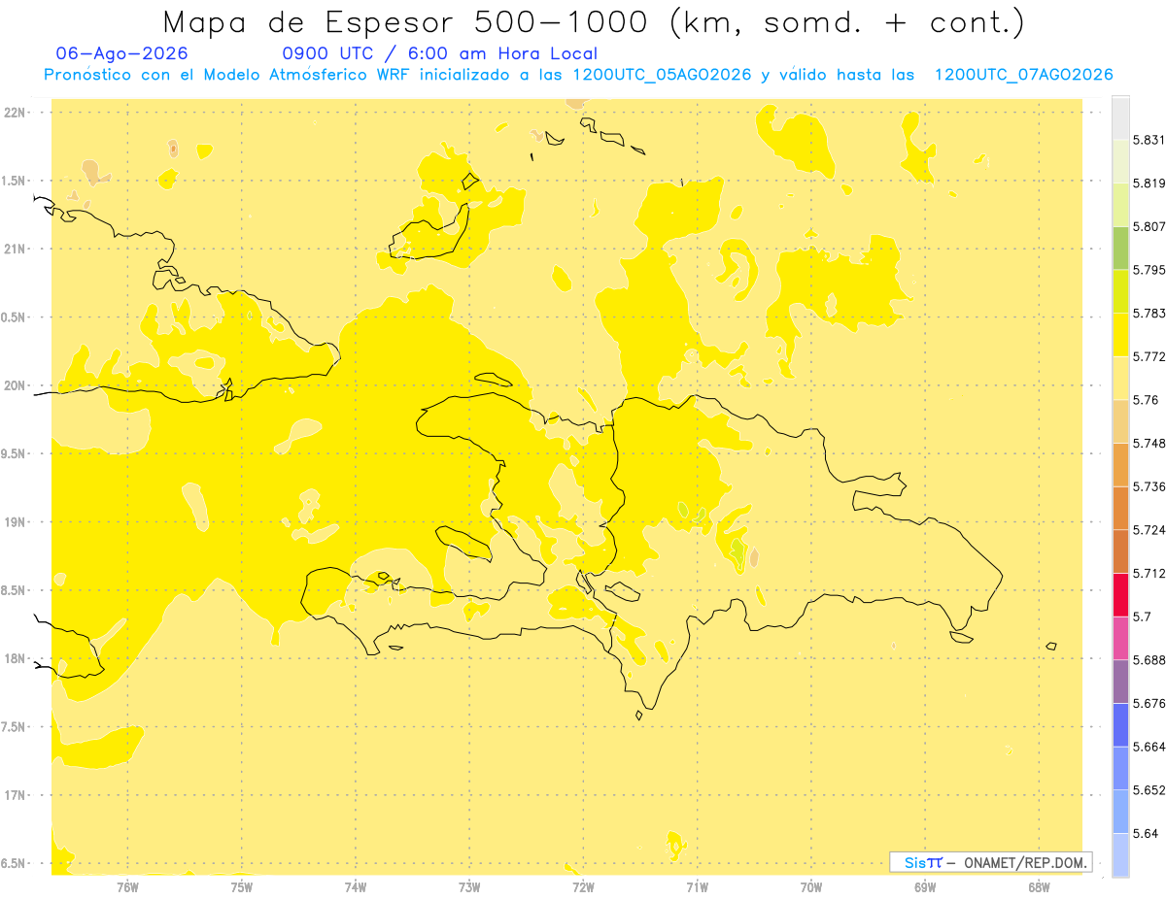Click the colorbar value 5.772
This screenshot has width=1166, height=900.
pos(1149,356)
